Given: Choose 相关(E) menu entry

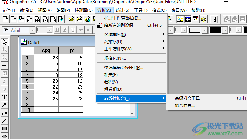Looking at the screenshot, I should coord(131,75).
